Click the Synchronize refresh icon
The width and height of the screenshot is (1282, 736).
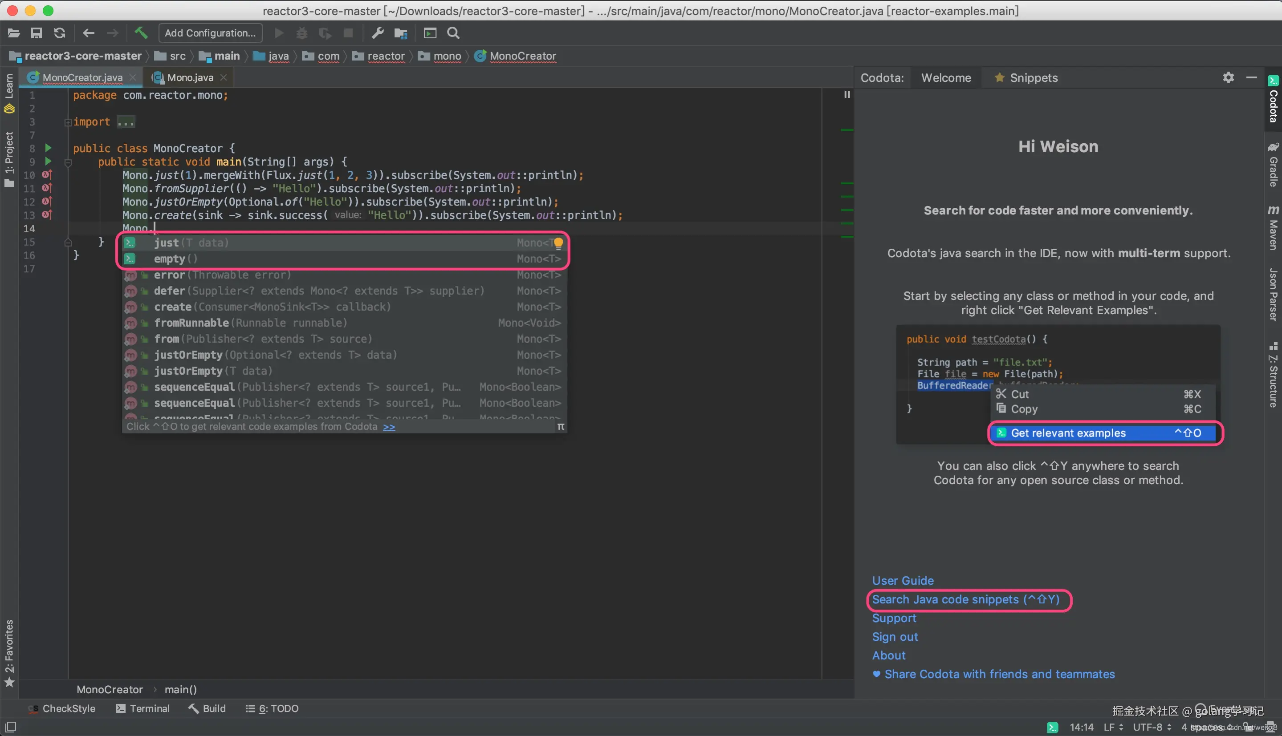pyautogui.click(x=60, y=33)
